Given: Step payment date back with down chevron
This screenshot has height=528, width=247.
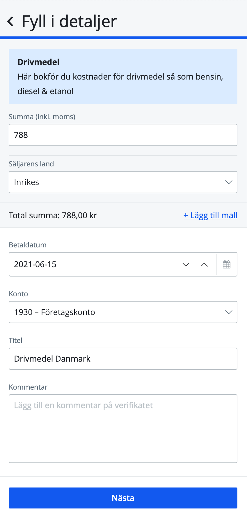Looking at the screenshot, I should (x=186, y=264).
